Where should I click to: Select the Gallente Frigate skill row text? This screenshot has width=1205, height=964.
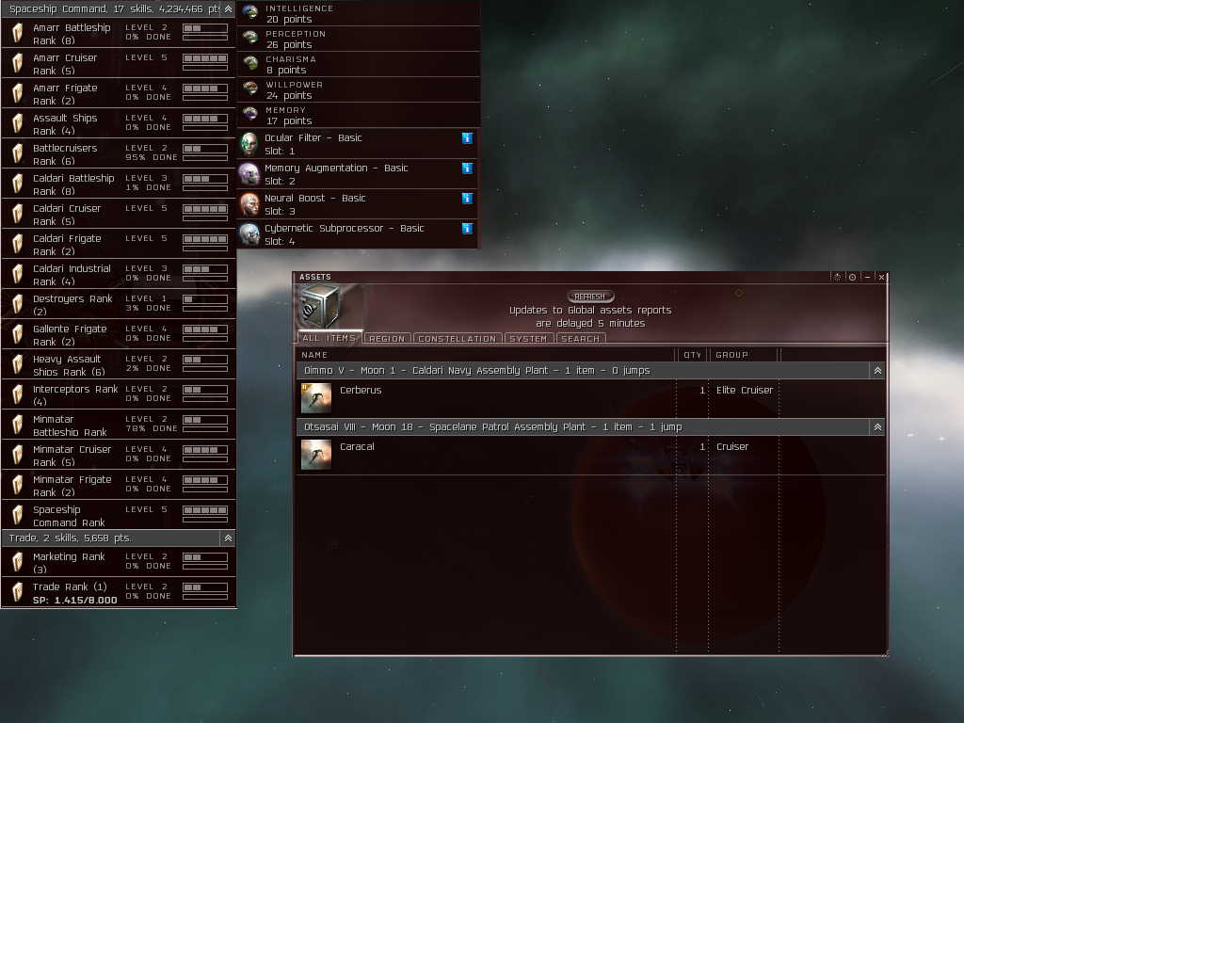pos(70,335)
